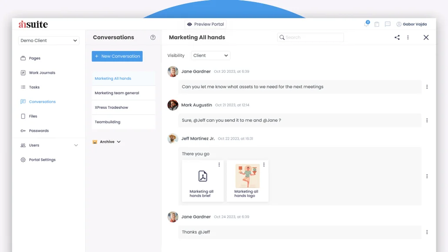Go to Work Journals in sidebar
Image resolution: width=448 pixels, height=252 pixels.
(x=42, y=73)
